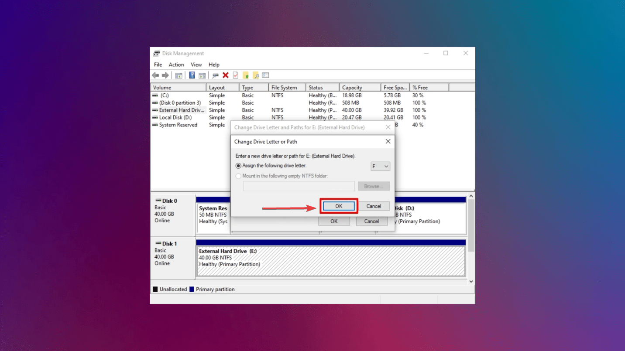This screenshot has height=351, width=625.
Task: Select the External Hard Drive (E:) partition block
Action: 331,261
